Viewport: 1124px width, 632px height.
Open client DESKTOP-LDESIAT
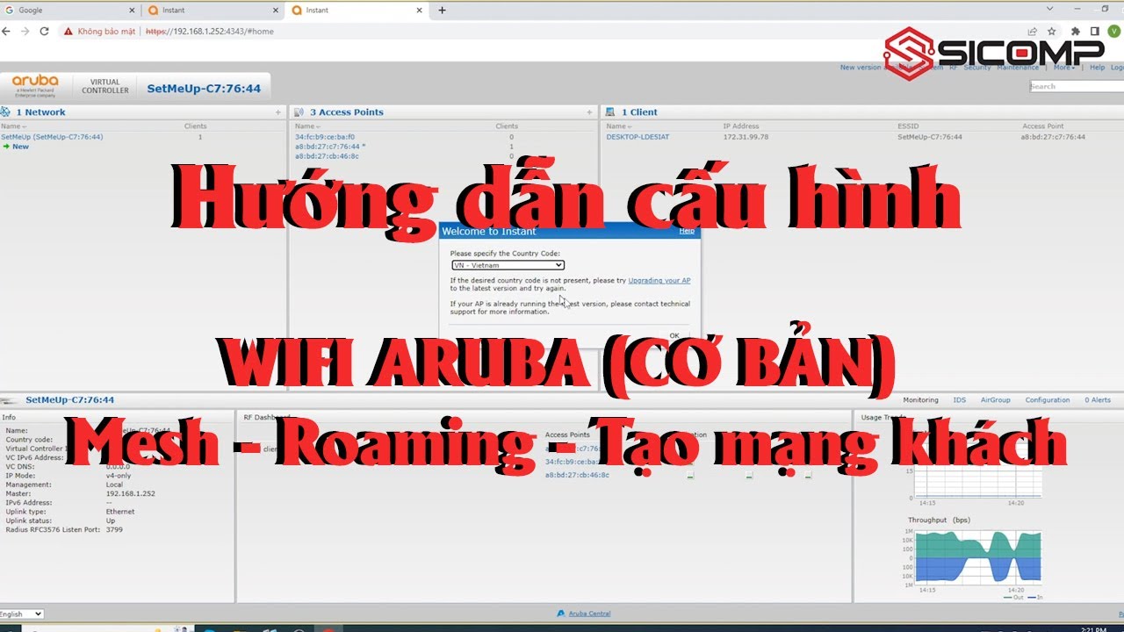pyautogui.click(x=638, y=137)
